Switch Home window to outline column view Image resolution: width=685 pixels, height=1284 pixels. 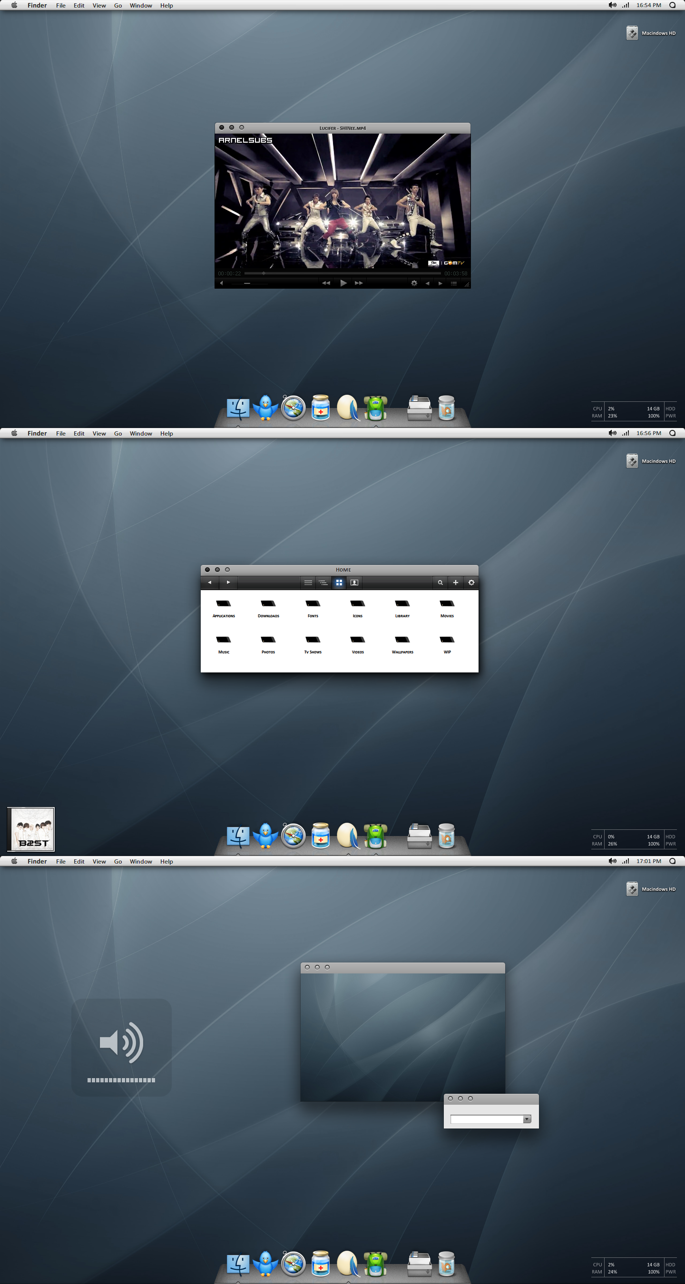323,582
